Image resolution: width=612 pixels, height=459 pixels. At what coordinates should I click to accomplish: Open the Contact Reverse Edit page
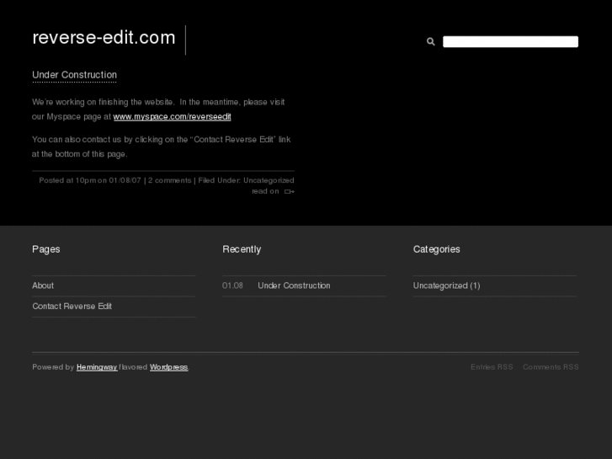[72, 306]
